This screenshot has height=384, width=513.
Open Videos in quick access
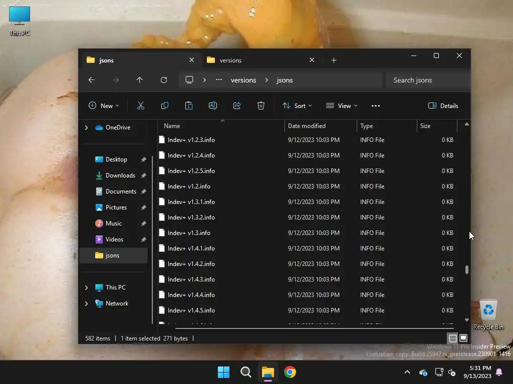114,239
